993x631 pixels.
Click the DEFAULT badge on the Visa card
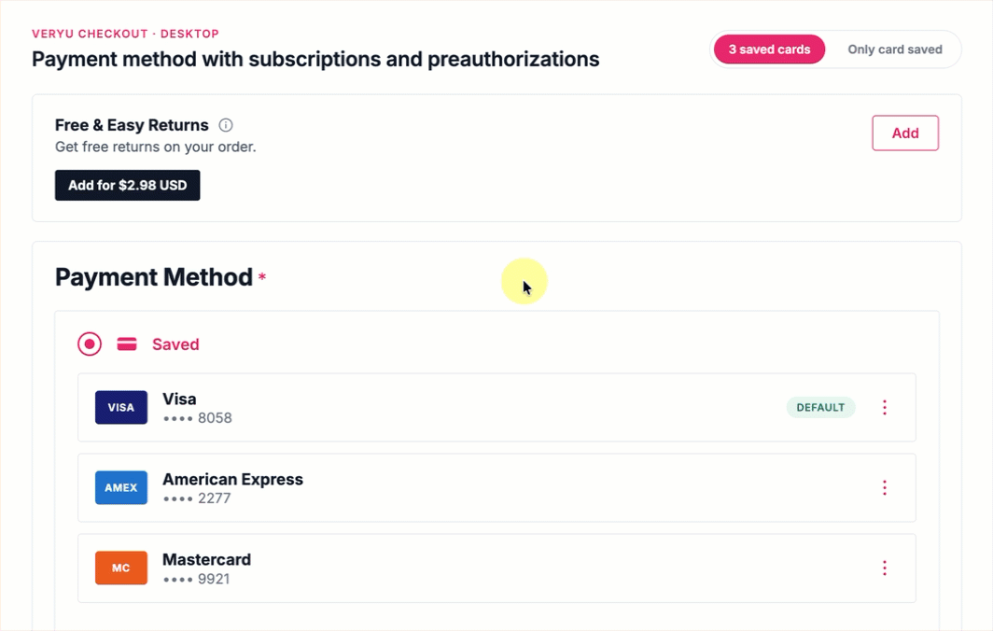click(x=820, y=407)
